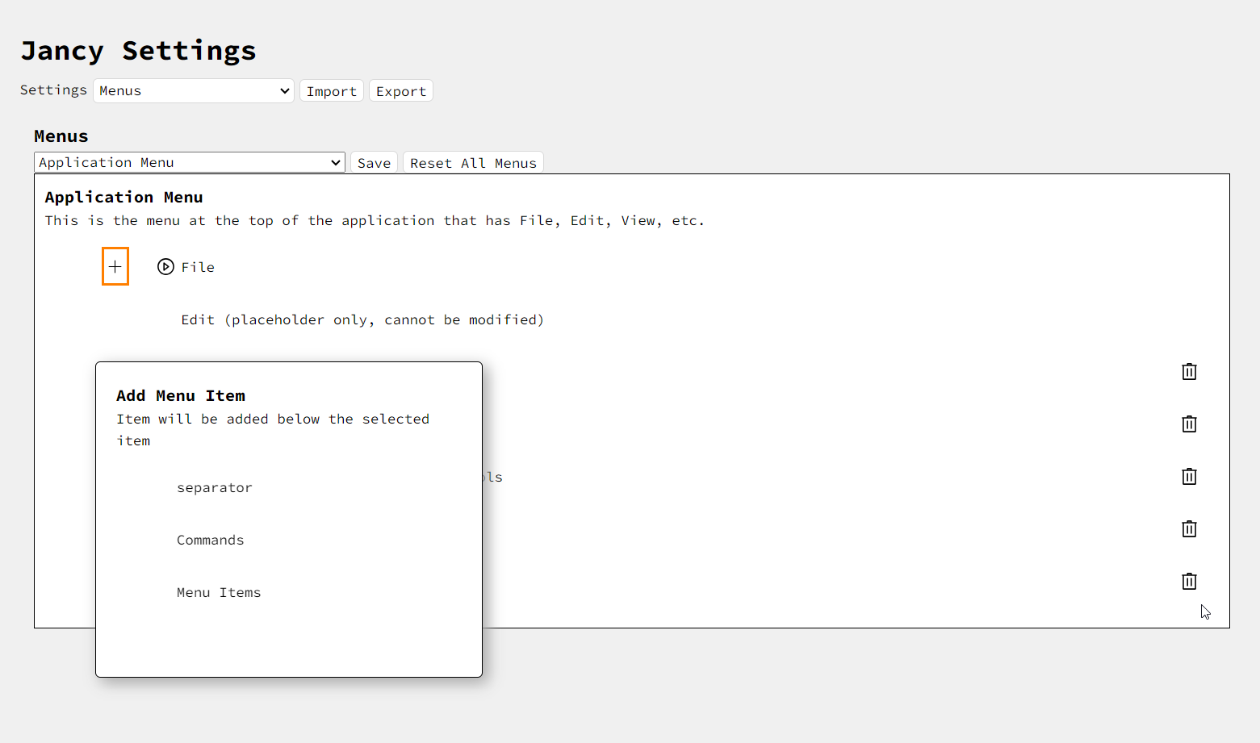
Task: Save the menu configuration
Action: tap(374, 162)
